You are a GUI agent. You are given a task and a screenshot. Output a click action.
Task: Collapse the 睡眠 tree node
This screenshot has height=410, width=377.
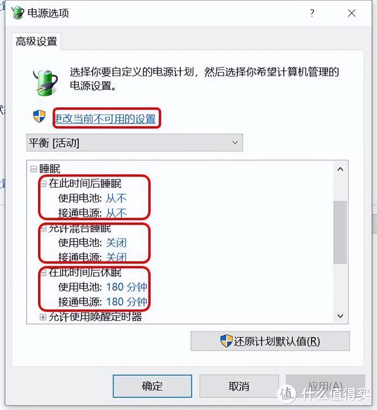tap(34, 169)
